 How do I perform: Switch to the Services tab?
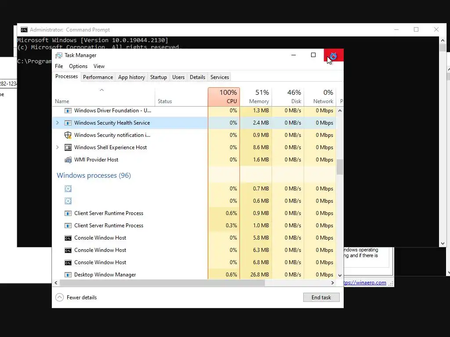[x=220, y=77]
